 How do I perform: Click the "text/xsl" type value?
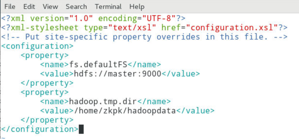[x=132, y=28]
